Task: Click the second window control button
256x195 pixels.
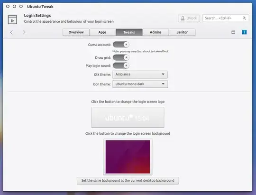Action: (14, 6)
